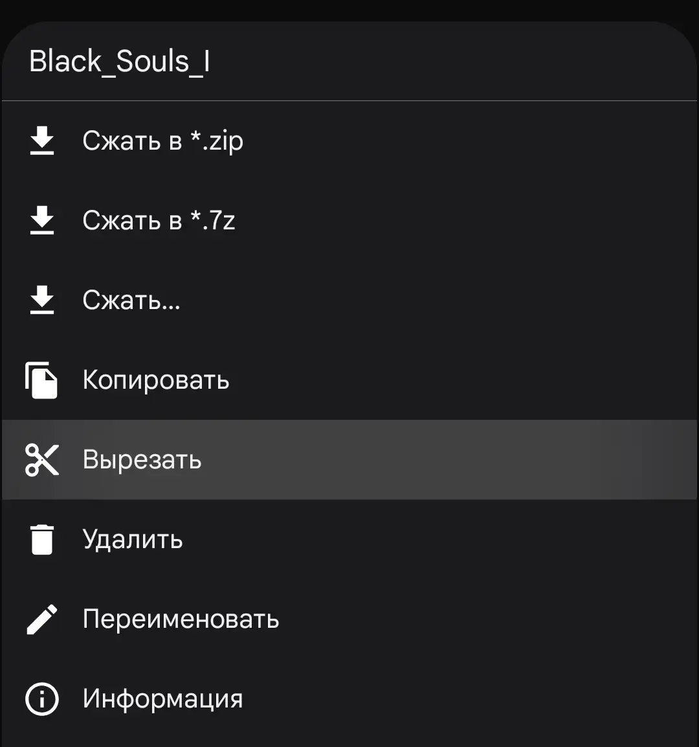Select Копировать from the menu
699x747 pixels.
(156, 380)
